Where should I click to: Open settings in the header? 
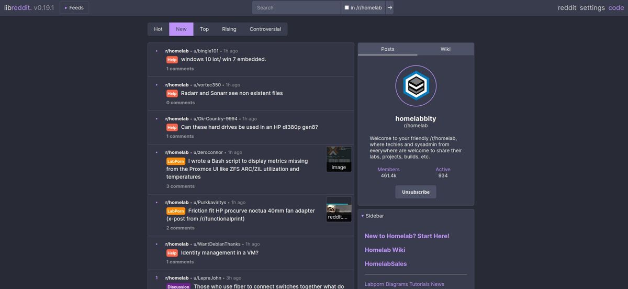coord(592,8)
